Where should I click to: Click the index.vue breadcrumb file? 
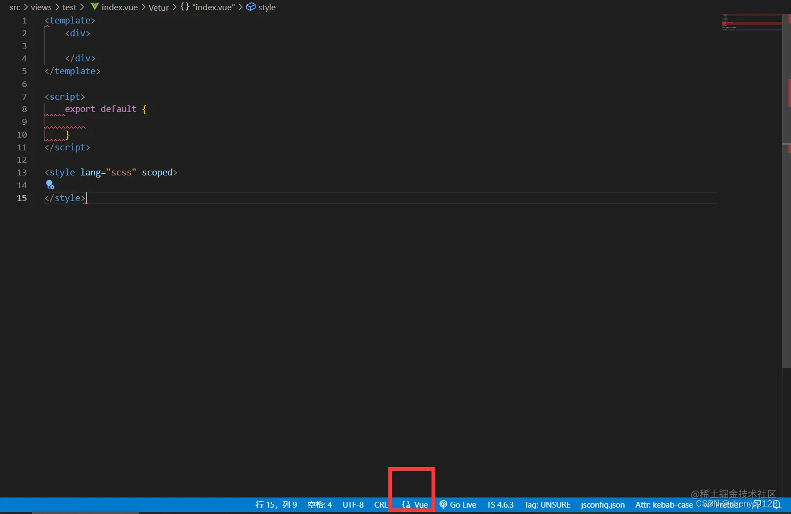coord(119,7)
